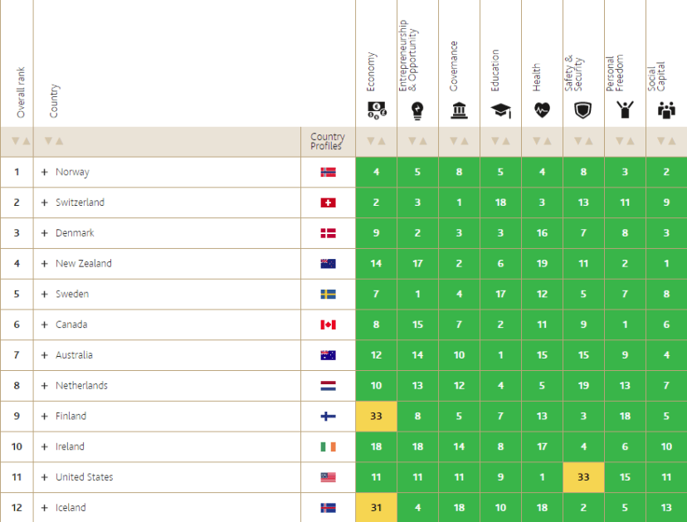This screenshot has height=522, width=687.
Task: Click Finland's yellow Economy cell 33
Action: click(x=376, y=416)
